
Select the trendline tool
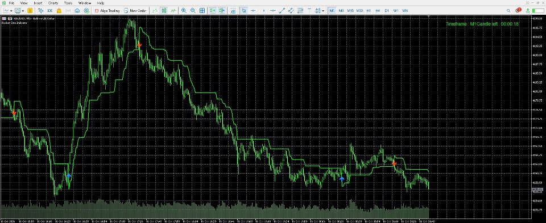(x=282, y=10)
